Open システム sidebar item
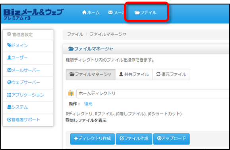Image resolution: width=230 pixels, height=150 pixels. coord(17,107)
